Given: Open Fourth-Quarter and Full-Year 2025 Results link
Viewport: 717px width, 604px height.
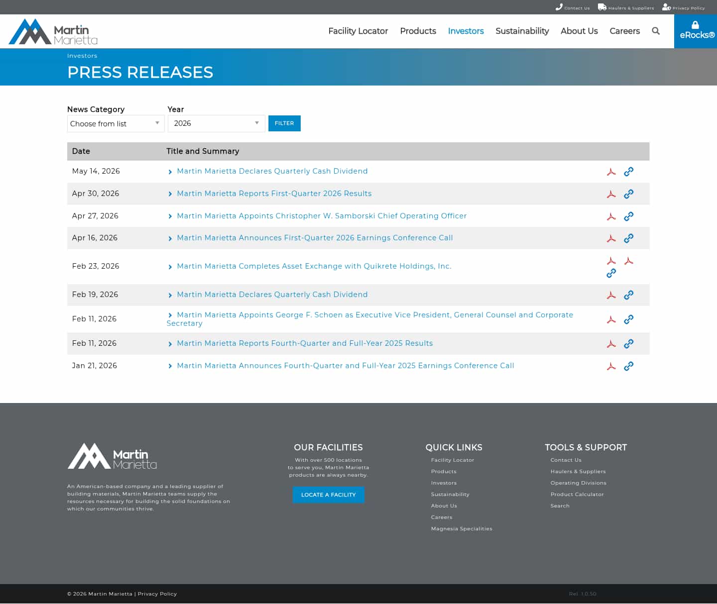Looking at the screenshot, I should pos(305,343).
